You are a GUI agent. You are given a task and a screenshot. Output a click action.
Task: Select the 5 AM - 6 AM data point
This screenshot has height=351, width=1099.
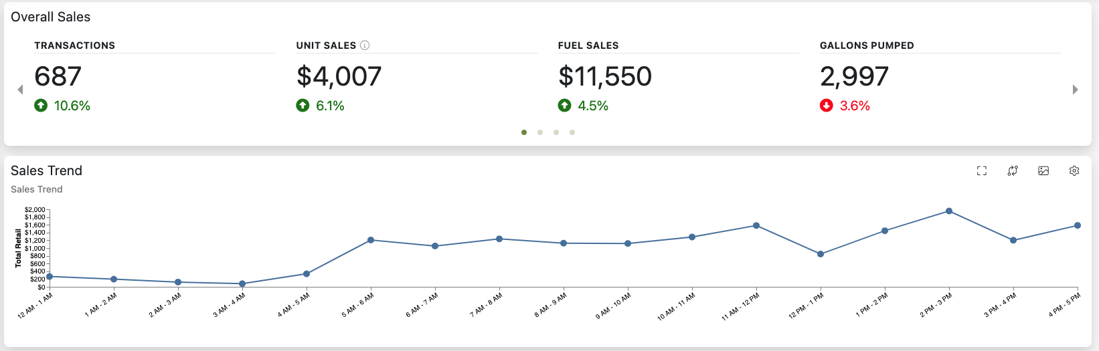coord(371,240)
